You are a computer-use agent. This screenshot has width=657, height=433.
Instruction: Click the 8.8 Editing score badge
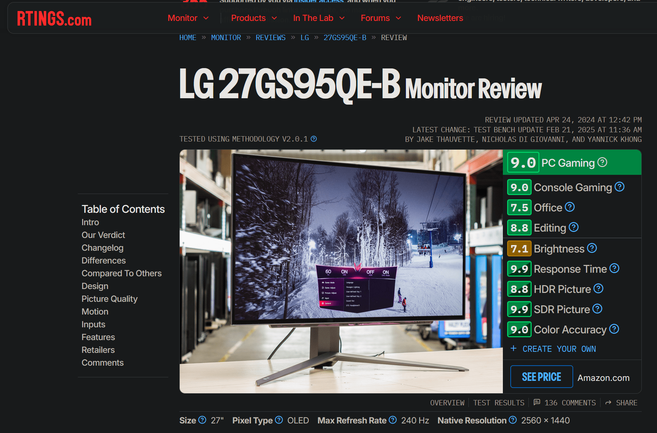pos(519,228)
